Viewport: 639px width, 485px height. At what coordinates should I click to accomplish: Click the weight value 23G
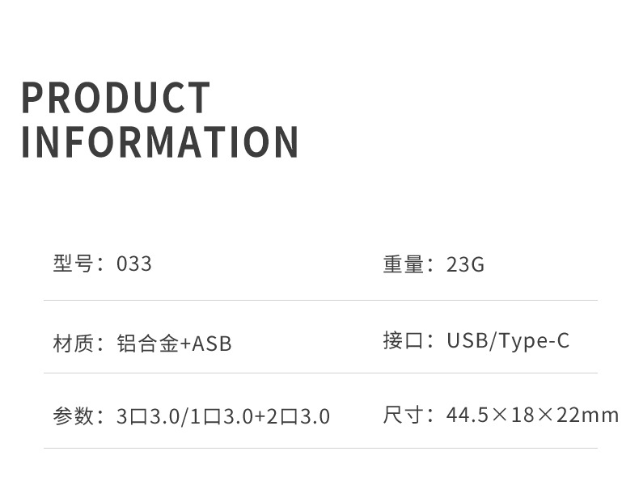(x=465, y=264)
